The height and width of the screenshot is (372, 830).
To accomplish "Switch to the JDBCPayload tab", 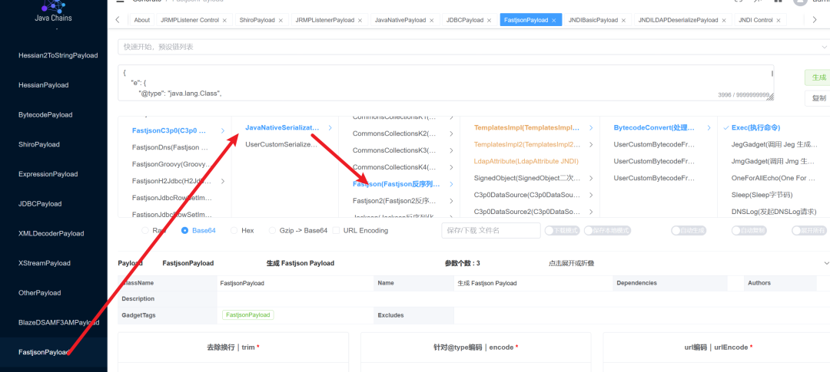I will (x=465, y=20).
